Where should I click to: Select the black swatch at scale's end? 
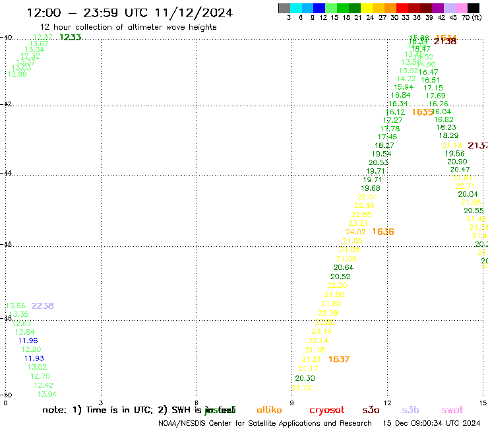(473, 9)
